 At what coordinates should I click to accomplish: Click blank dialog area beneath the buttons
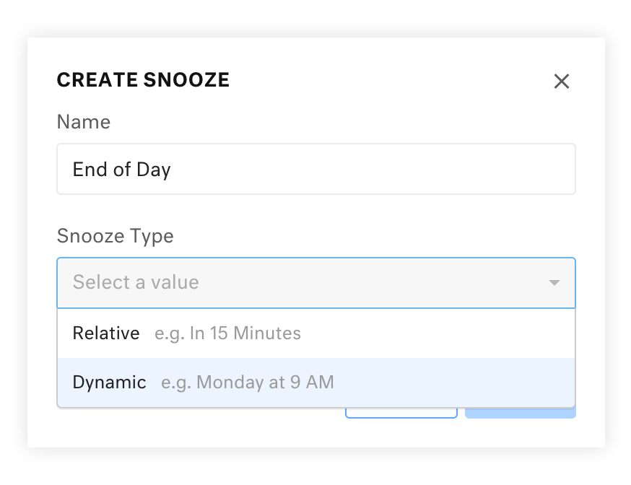[316, 433]
